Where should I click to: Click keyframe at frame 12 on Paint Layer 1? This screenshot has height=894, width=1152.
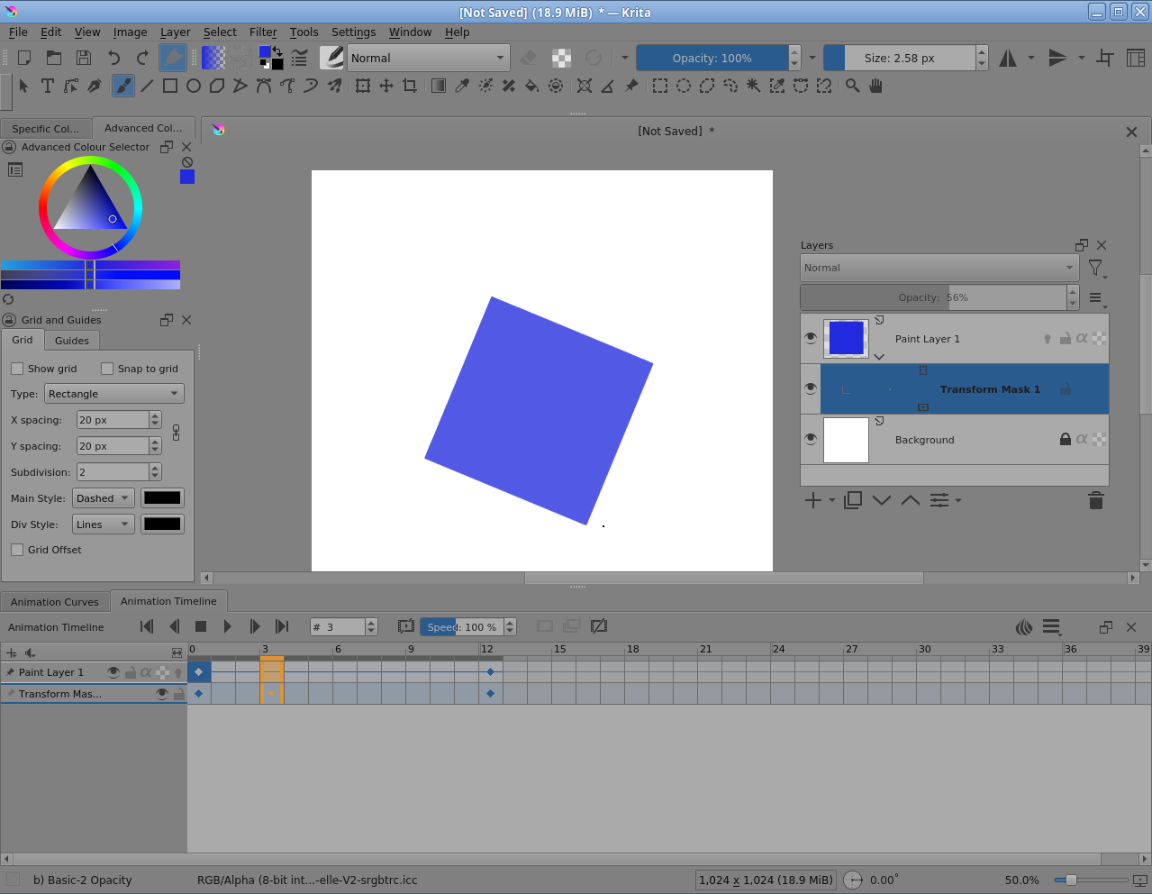[x=490, y=671]
